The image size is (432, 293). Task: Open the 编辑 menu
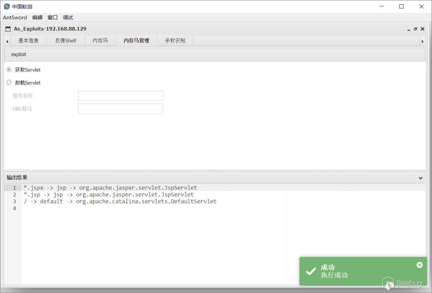(37, 17)
